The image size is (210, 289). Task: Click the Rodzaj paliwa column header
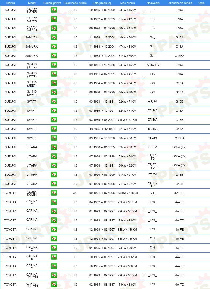pos(52,3)
